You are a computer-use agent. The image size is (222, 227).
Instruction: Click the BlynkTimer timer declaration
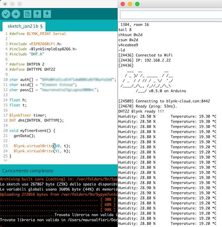click(28, 115)
